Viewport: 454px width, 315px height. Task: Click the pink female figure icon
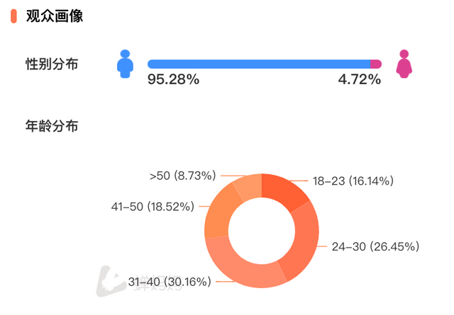click(404, 64)
